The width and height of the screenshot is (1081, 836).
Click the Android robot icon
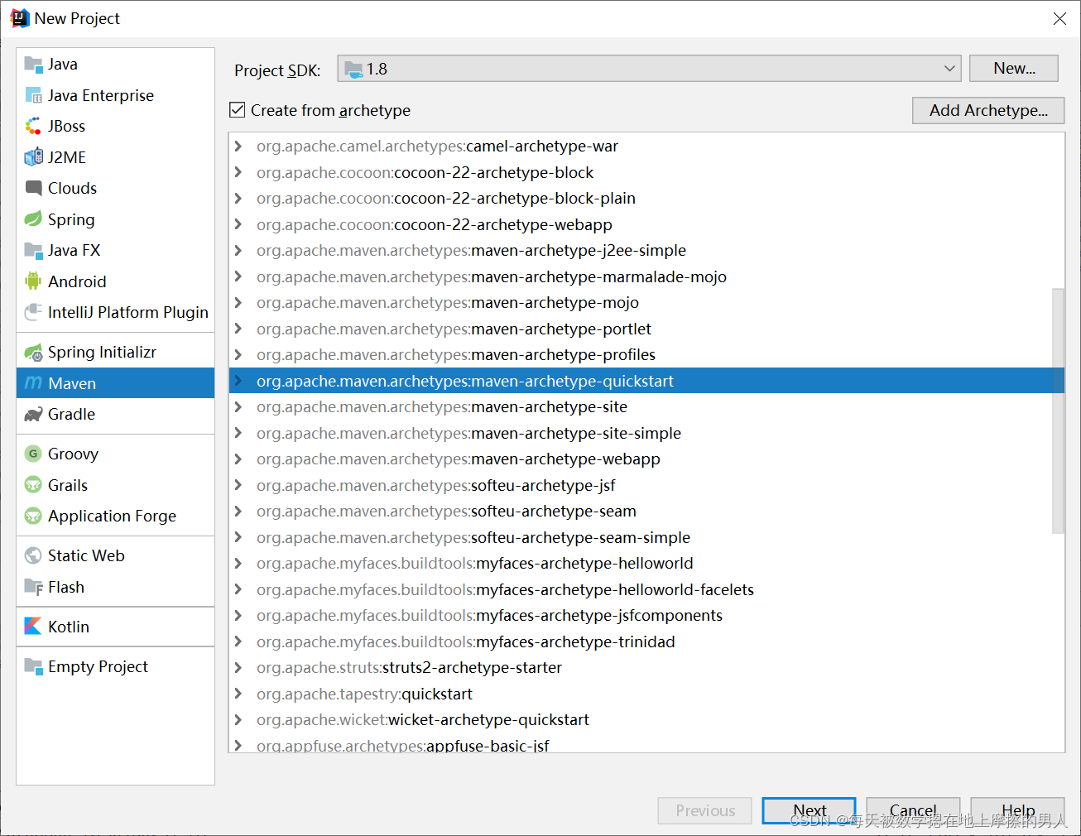tap(33, 281)
